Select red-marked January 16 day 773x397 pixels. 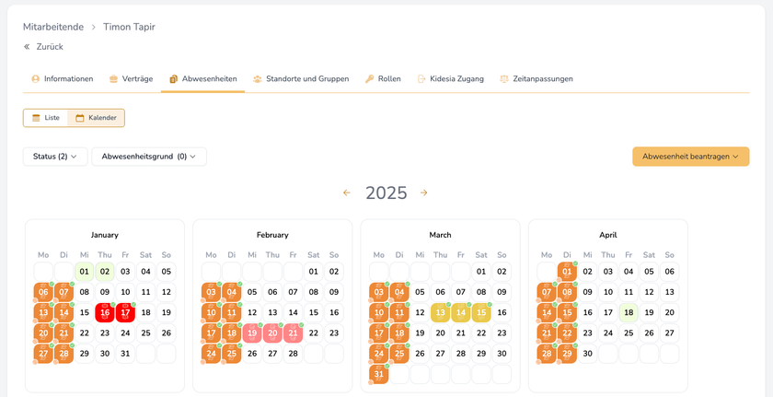(105, 312)
